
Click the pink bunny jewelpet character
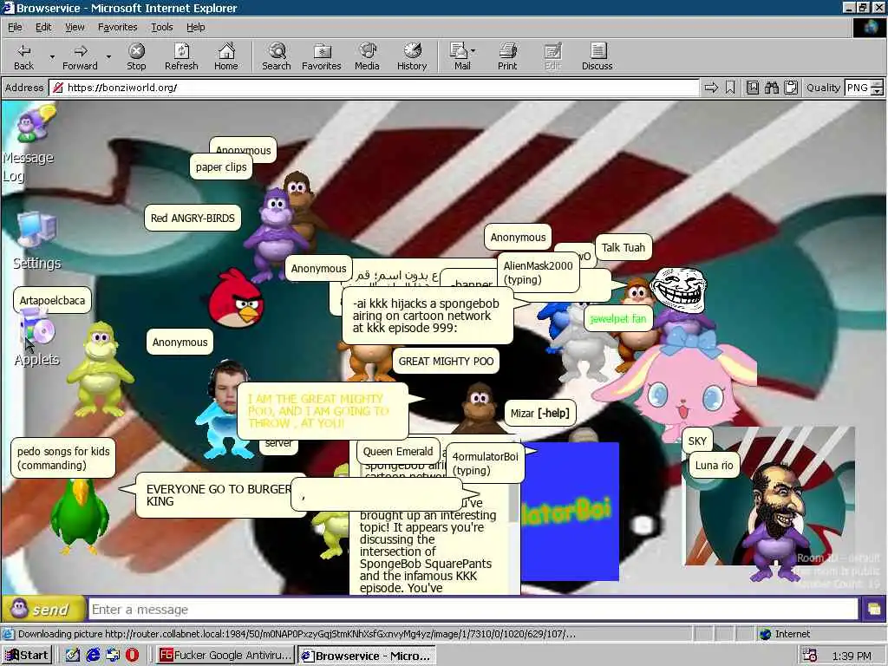click(x=676, y=385)
